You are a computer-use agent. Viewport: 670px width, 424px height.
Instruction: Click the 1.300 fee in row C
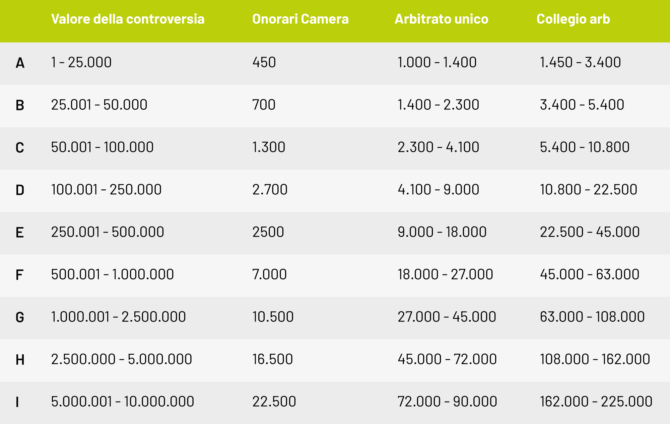(x=269, y=147)
